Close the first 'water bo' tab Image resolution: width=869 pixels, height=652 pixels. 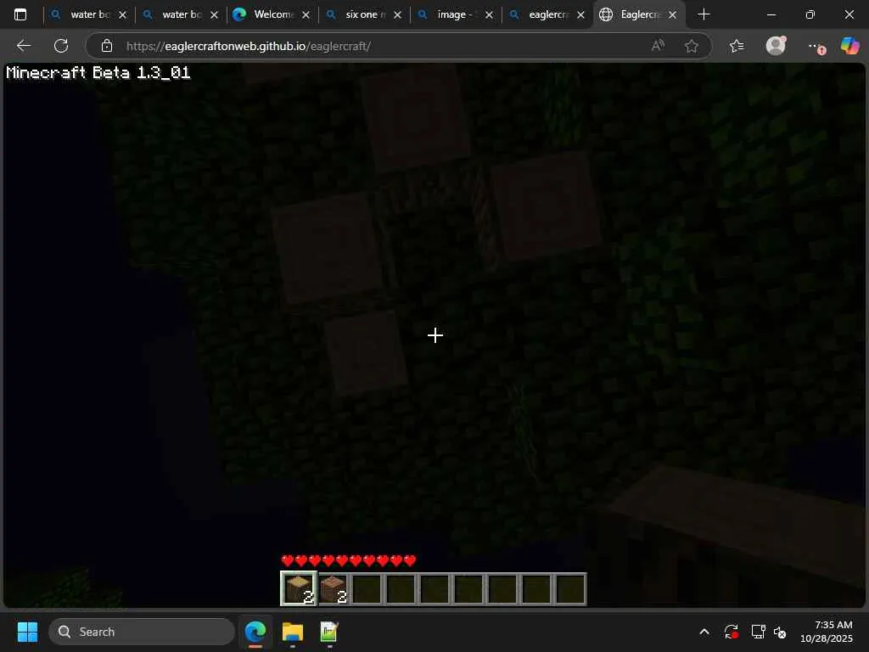pos(122,15)
